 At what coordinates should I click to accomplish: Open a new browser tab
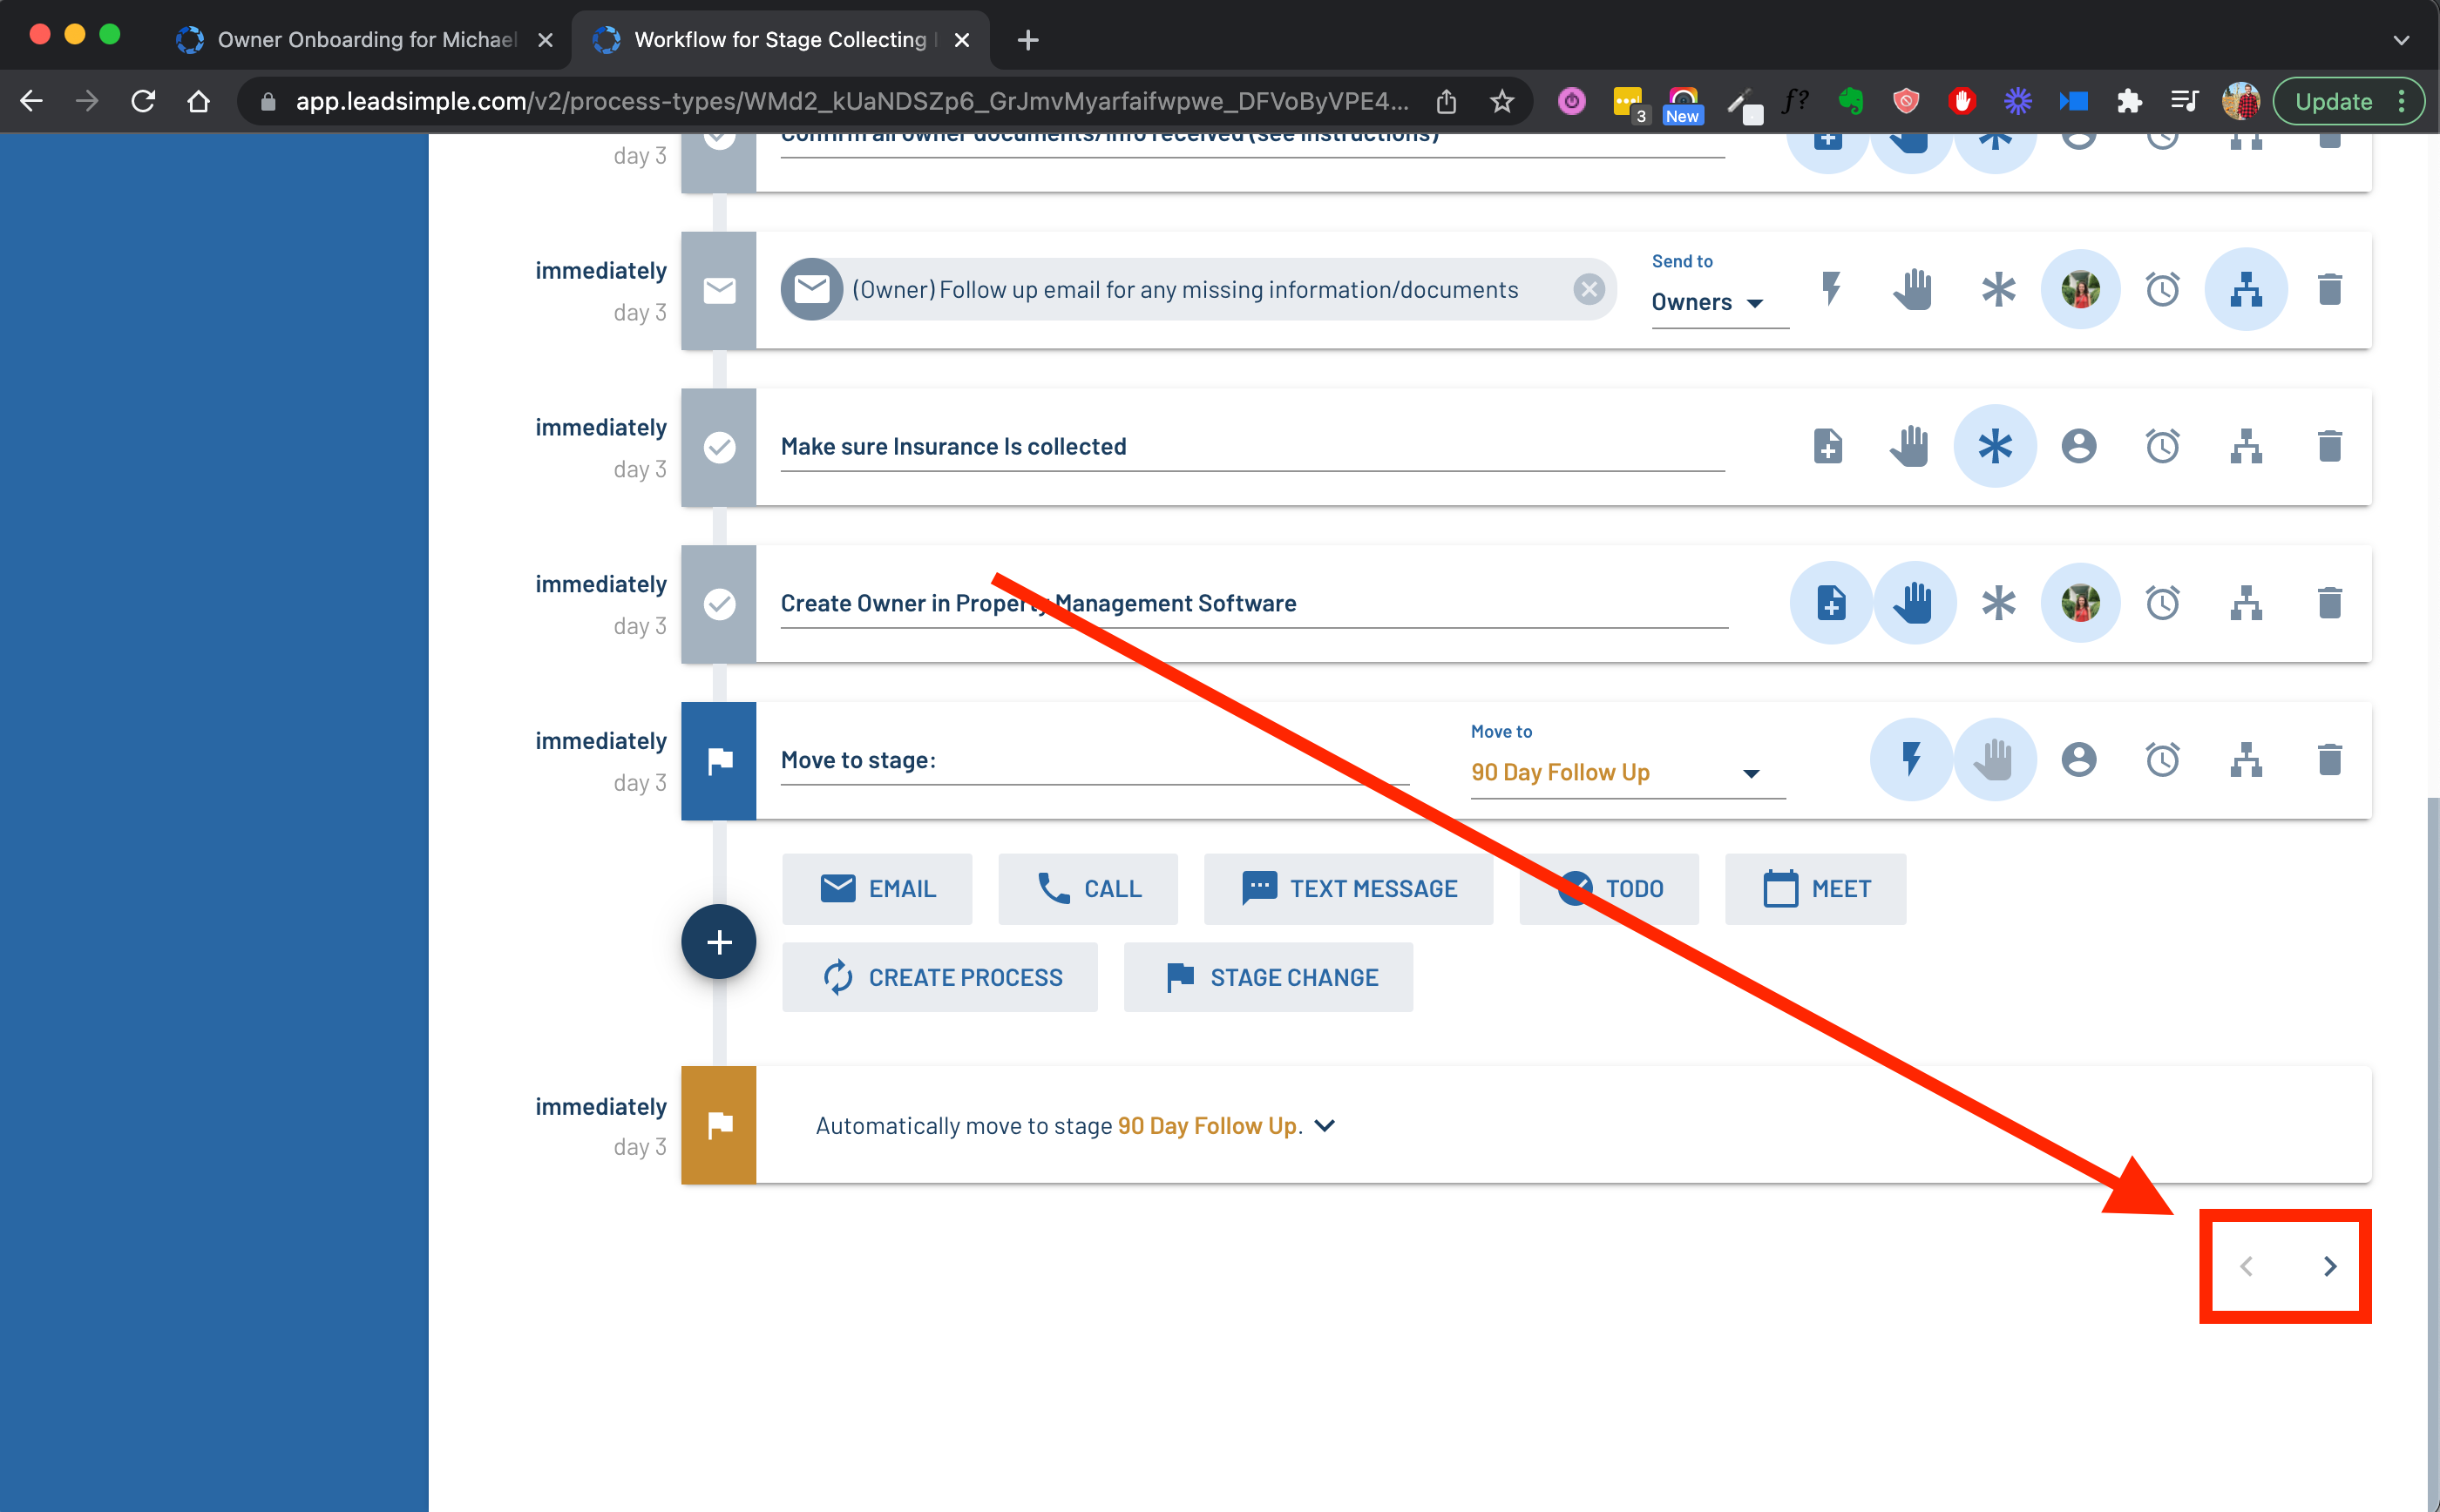click(x=1027, y=40)
